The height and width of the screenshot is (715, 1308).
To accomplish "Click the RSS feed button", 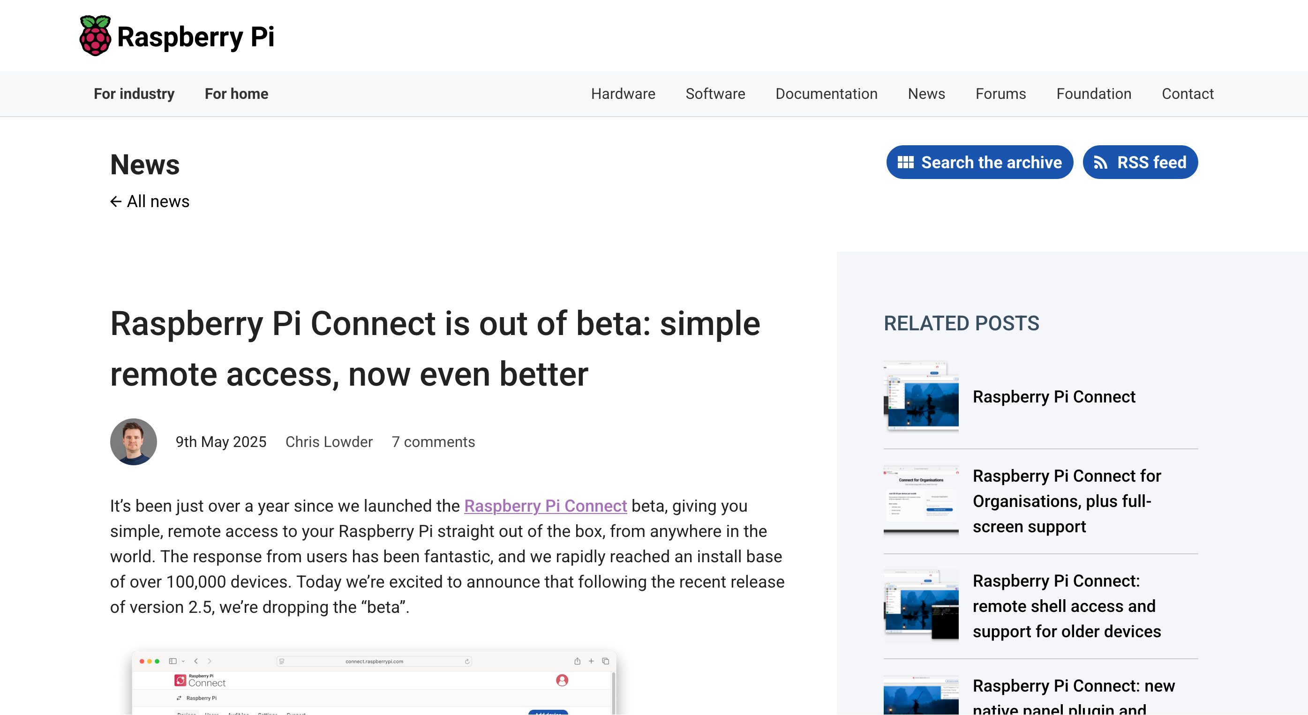I will coord(1140,163).
